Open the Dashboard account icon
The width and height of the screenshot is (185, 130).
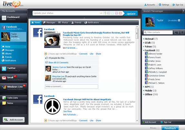pyautogui.click(x=4, y=18)
